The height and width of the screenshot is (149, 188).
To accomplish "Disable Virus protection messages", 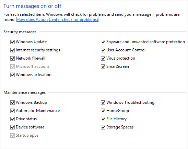I will click(103, 59).
